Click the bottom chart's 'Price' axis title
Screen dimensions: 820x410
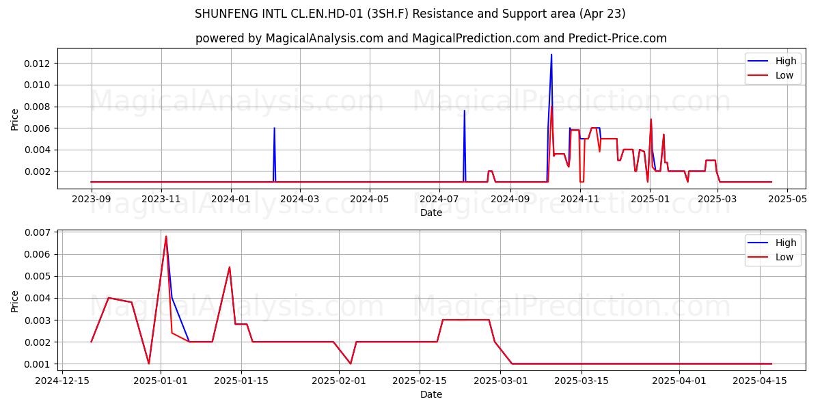point(15,300)
